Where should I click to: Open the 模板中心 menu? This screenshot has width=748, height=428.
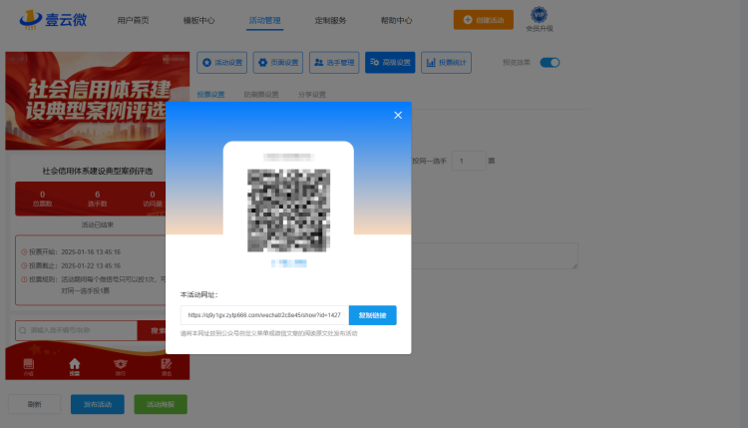tap(198, 21)
